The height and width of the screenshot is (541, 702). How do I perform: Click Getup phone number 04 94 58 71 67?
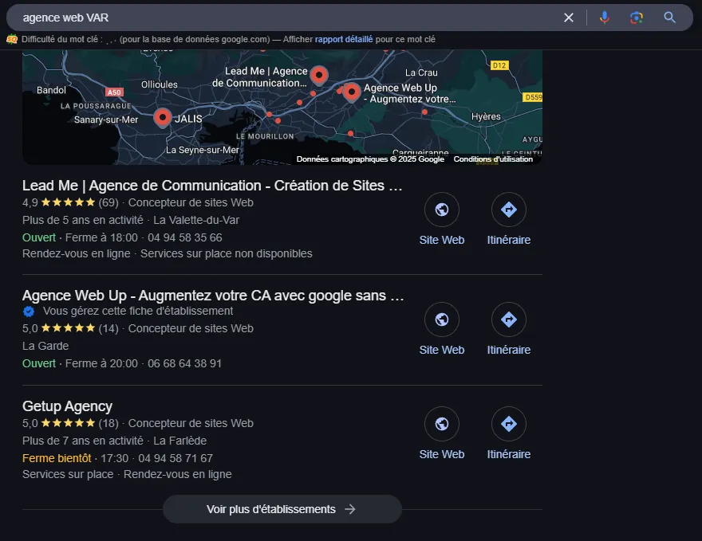tap(175, 458)
